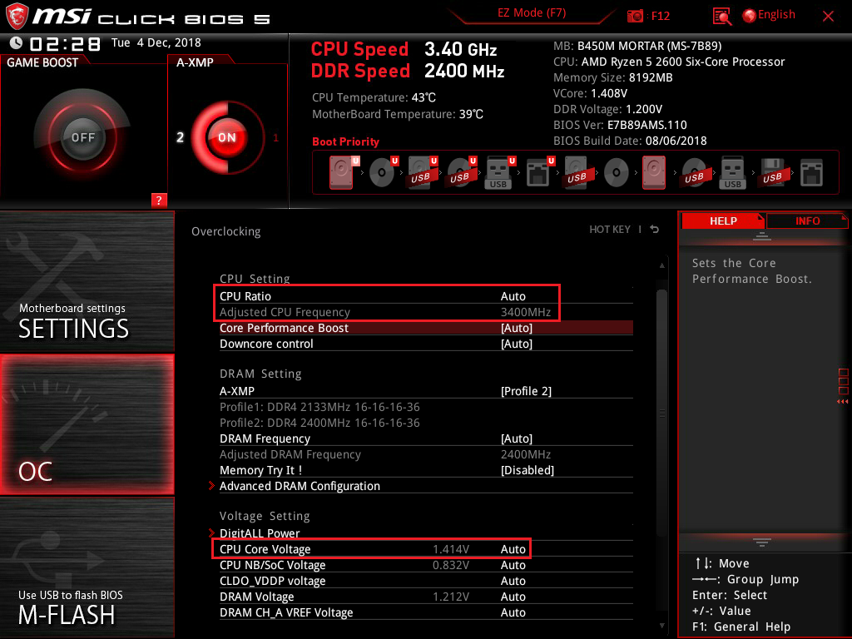This screenshot has width=852, height=639.
Task: Click the Profile1: DDR4 2133MHz row
Action: (319, 406)
